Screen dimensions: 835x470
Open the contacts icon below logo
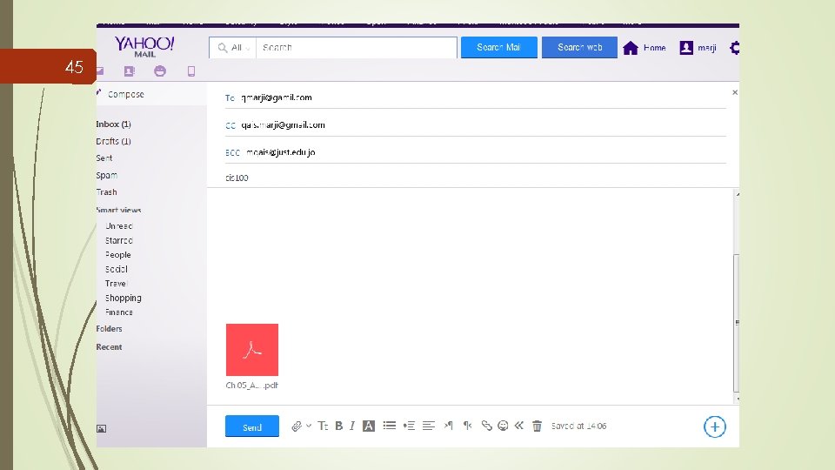[x=130, y=70]
